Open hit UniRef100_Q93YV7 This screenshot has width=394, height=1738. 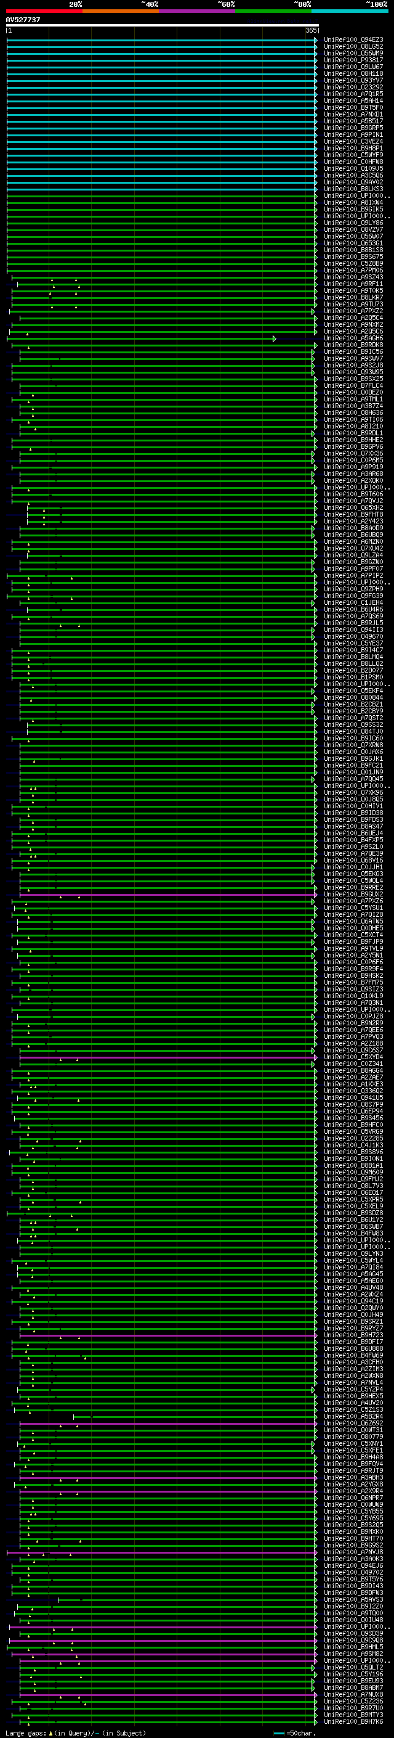(353, 80)
